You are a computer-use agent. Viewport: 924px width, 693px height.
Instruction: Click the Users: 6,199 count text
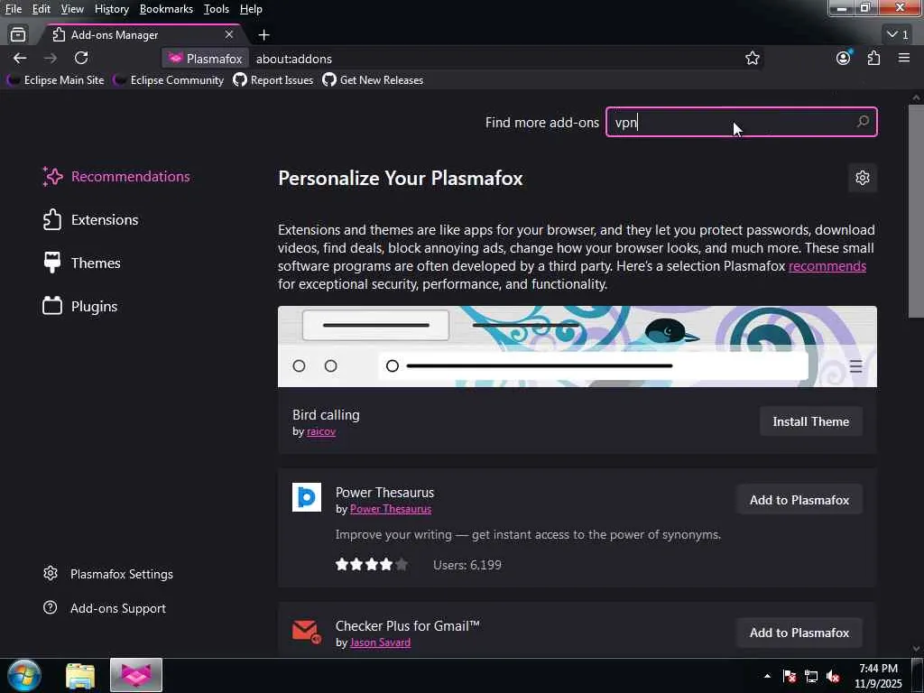coord(467,565)
